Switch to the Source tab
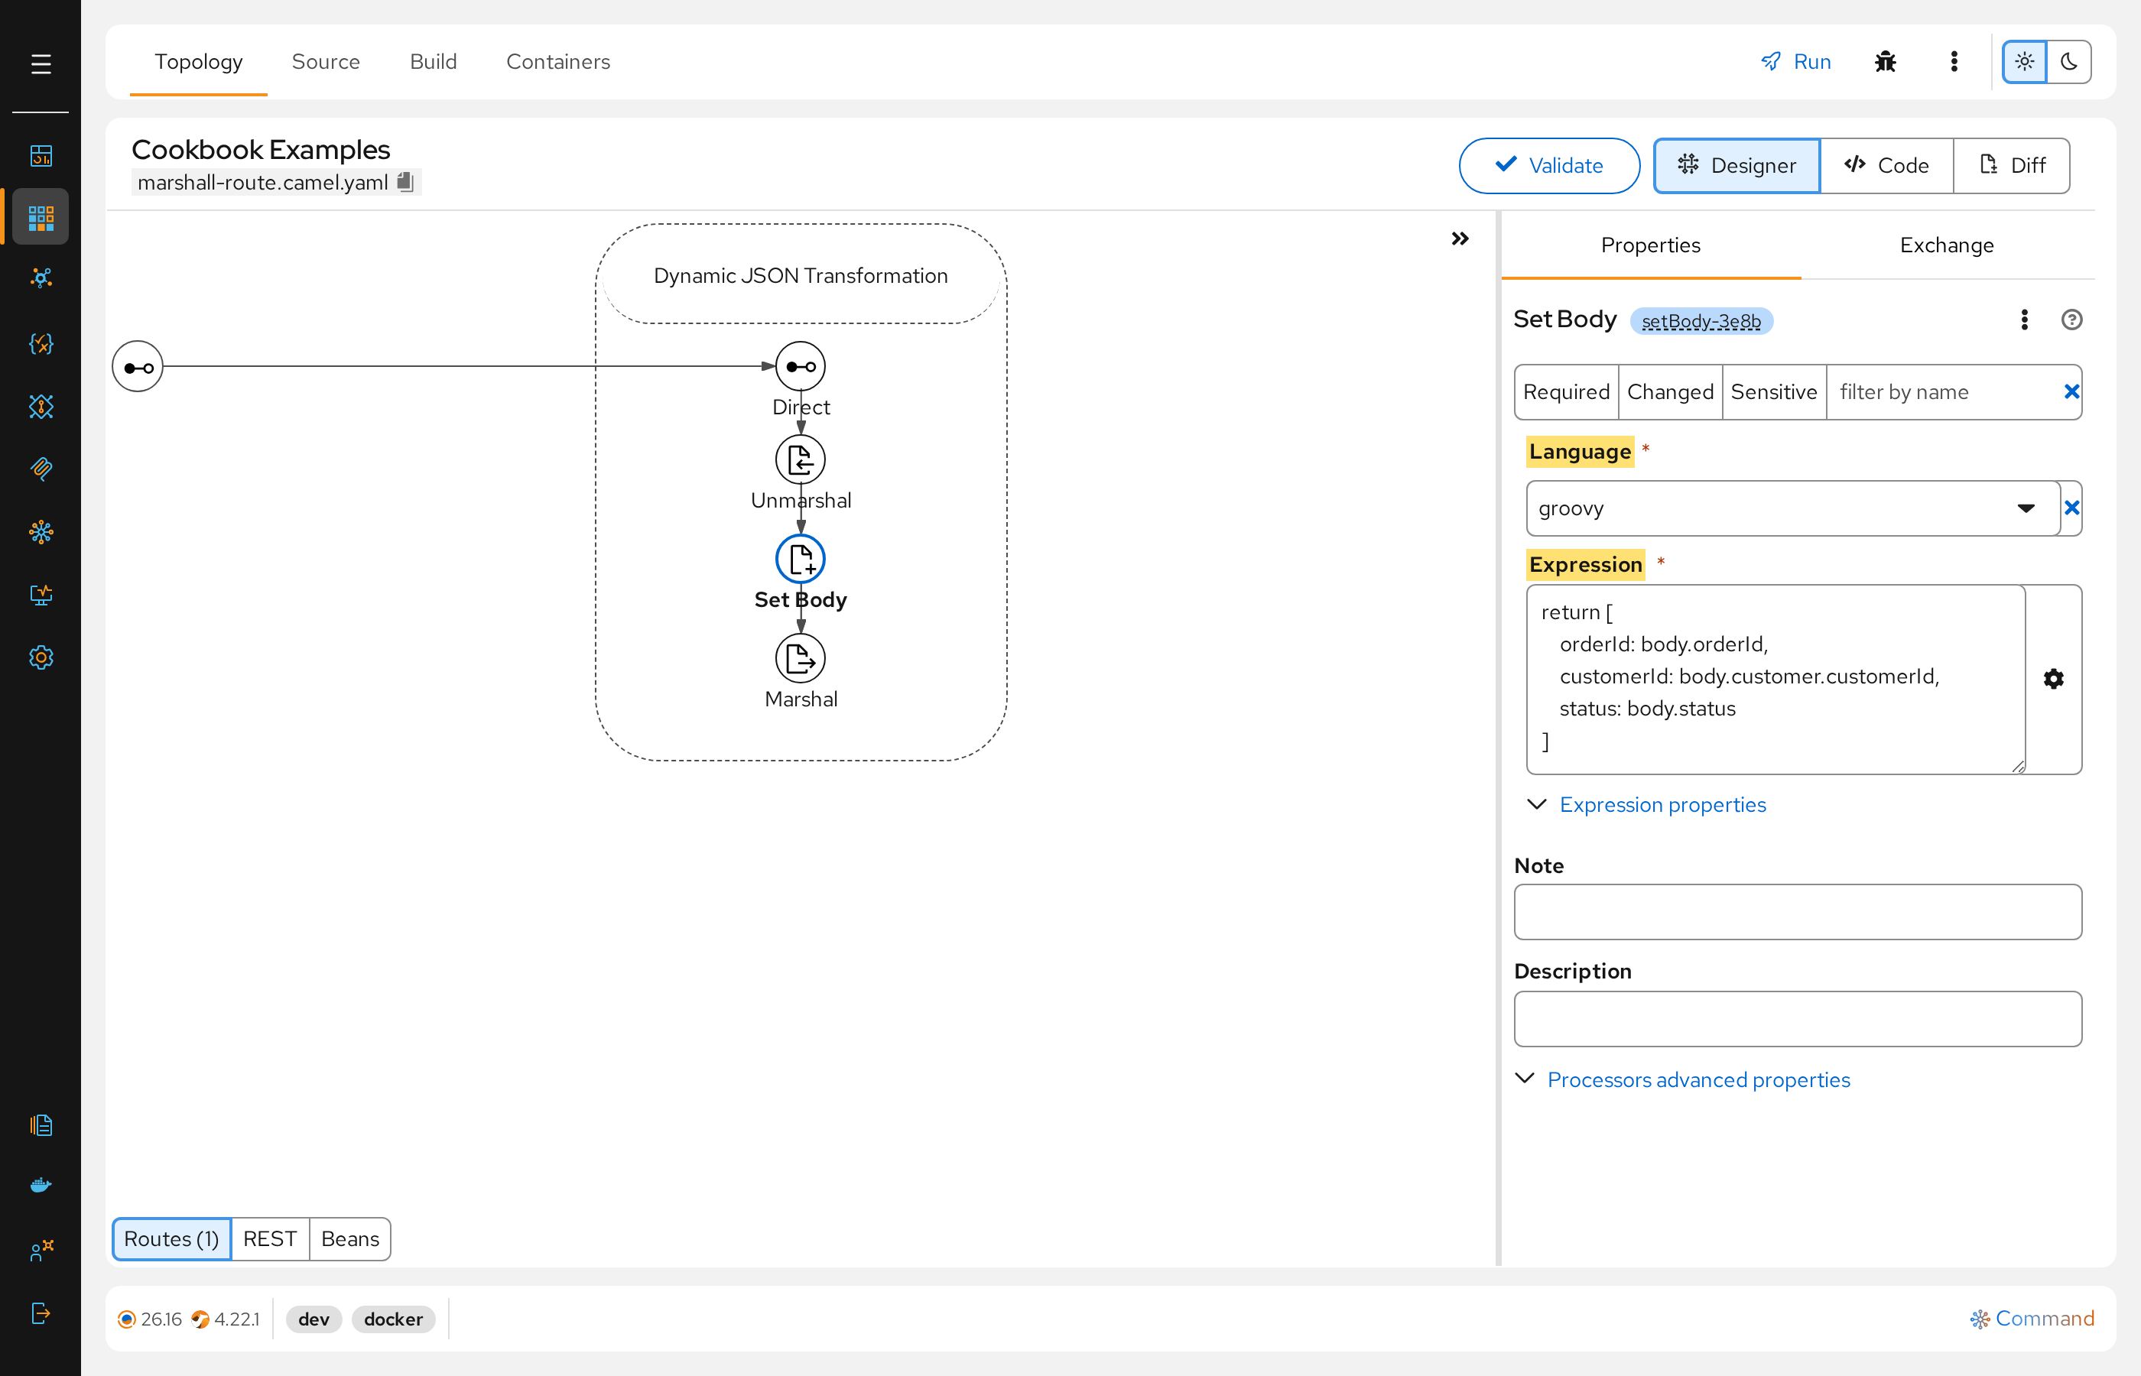 pyautogui.click(x=325, y=62)
